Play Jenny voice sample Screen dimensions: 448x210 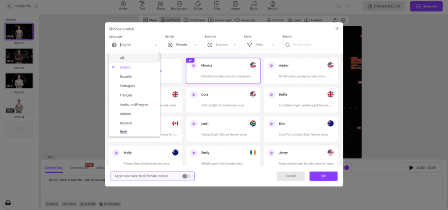pos(271,153)
